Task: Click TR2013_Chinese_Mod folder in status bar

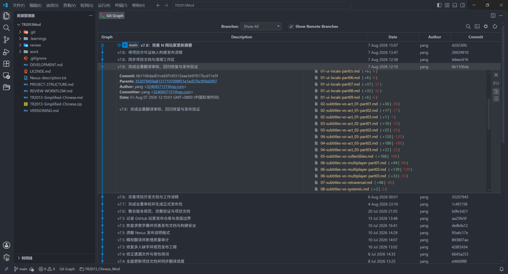Action: 100,269
